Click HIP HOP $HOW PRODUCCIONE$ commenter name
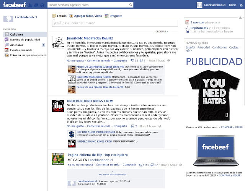 [96, 132]
